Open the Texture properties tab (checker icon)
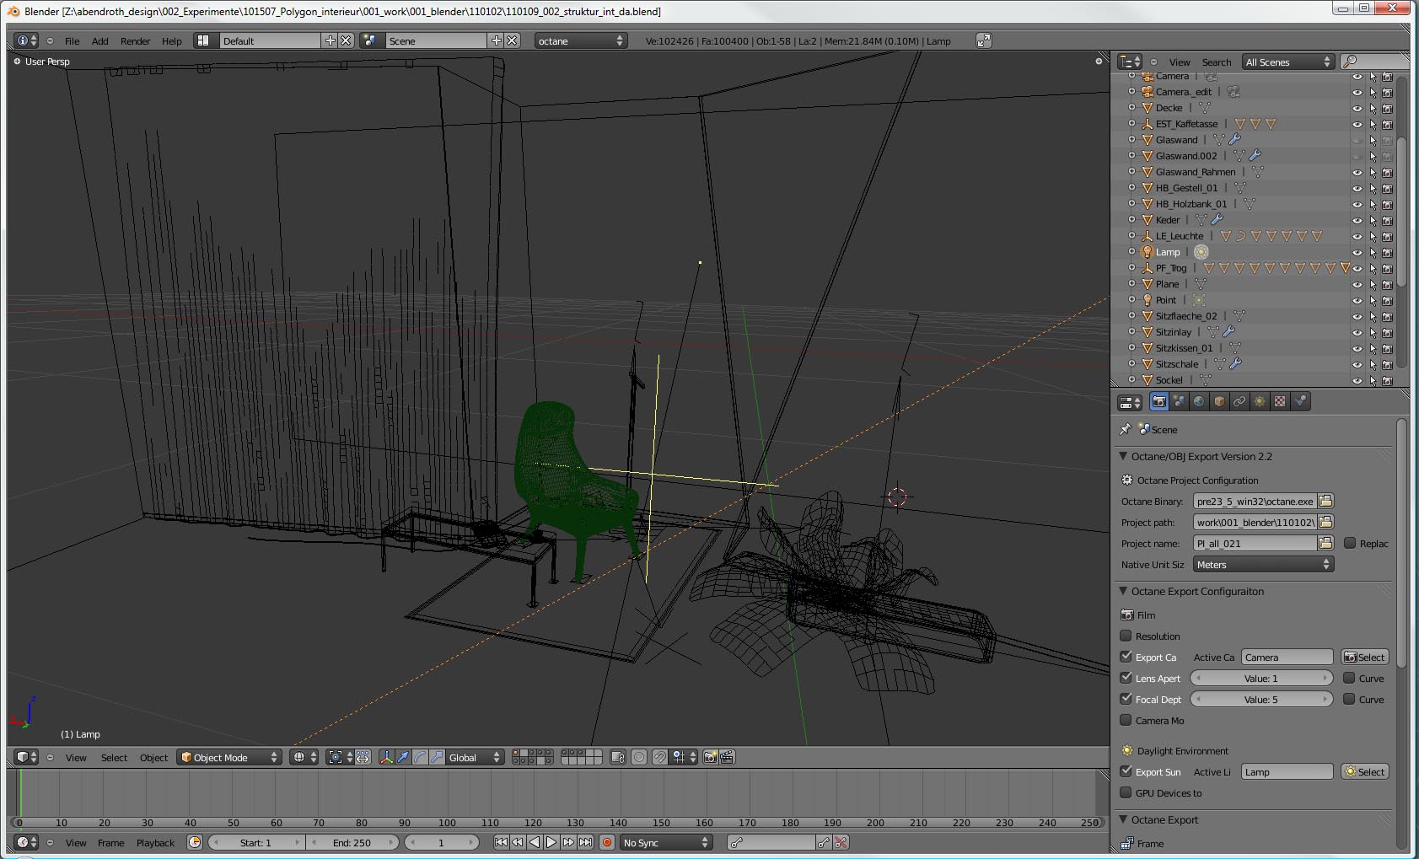 pyautogui.click(x=1280, y=402)
